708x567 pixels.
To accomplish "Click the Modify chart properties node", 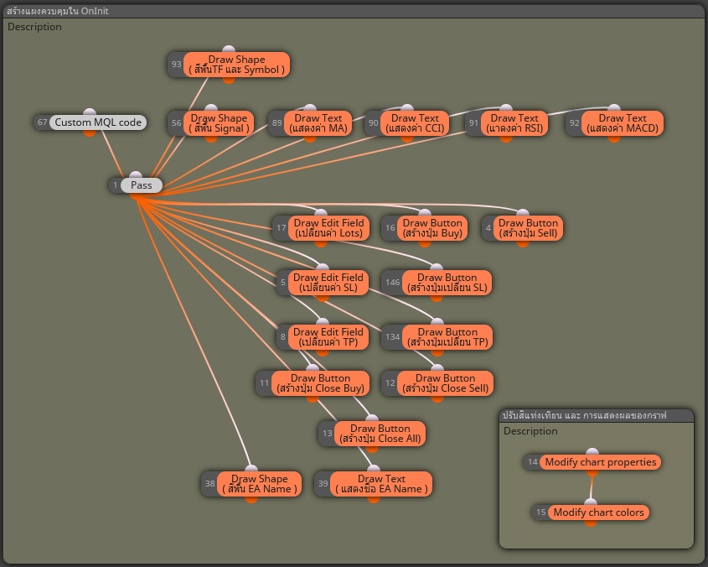I will [x=601, y=462].
